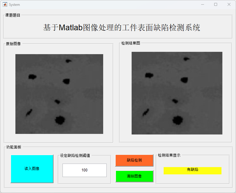
Task: Click the MATLAB icon in title bar
Action: point(5,5)
